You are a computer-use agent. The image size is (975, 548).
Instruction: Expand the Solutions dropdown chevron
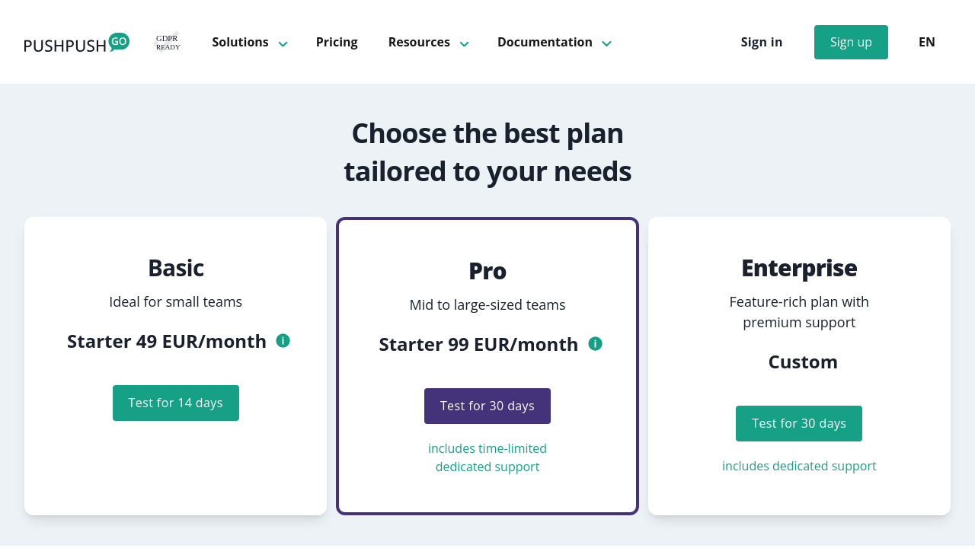tap(283, 43)
